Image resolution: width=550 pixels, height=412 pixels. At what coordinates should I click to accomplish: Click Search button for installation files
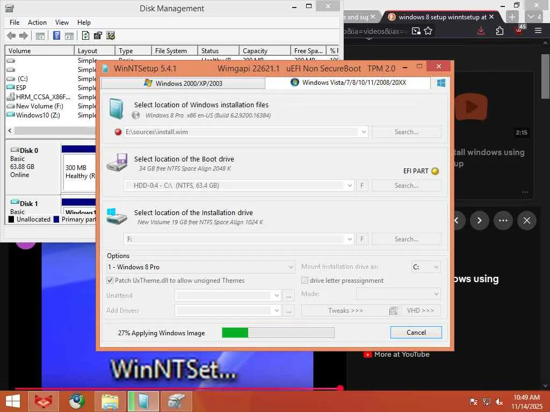tap(407, 132)
